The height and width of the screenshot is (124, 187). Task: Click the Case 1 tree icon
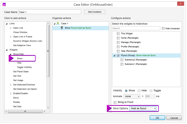tap(58, 23)
